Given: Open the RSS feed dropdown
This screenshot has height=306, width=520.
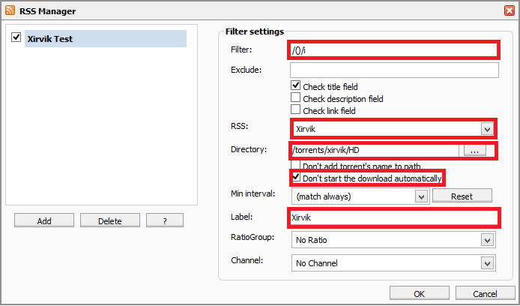Looking at the screenshot, I should (487, 129).
